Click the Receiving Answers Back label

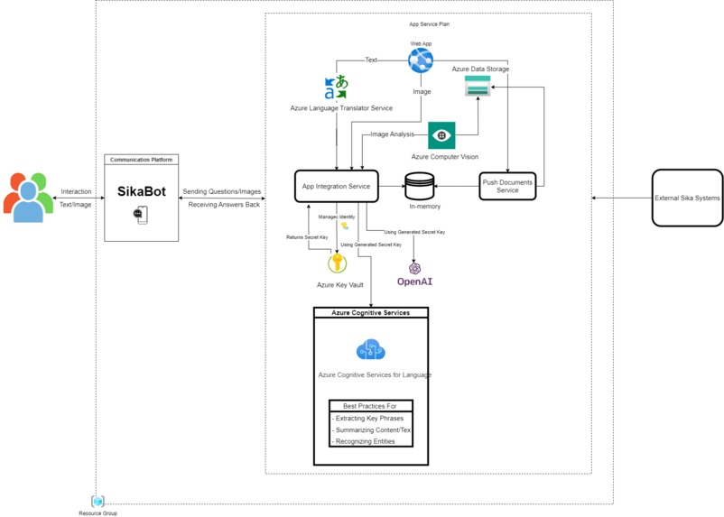[224, 205]
